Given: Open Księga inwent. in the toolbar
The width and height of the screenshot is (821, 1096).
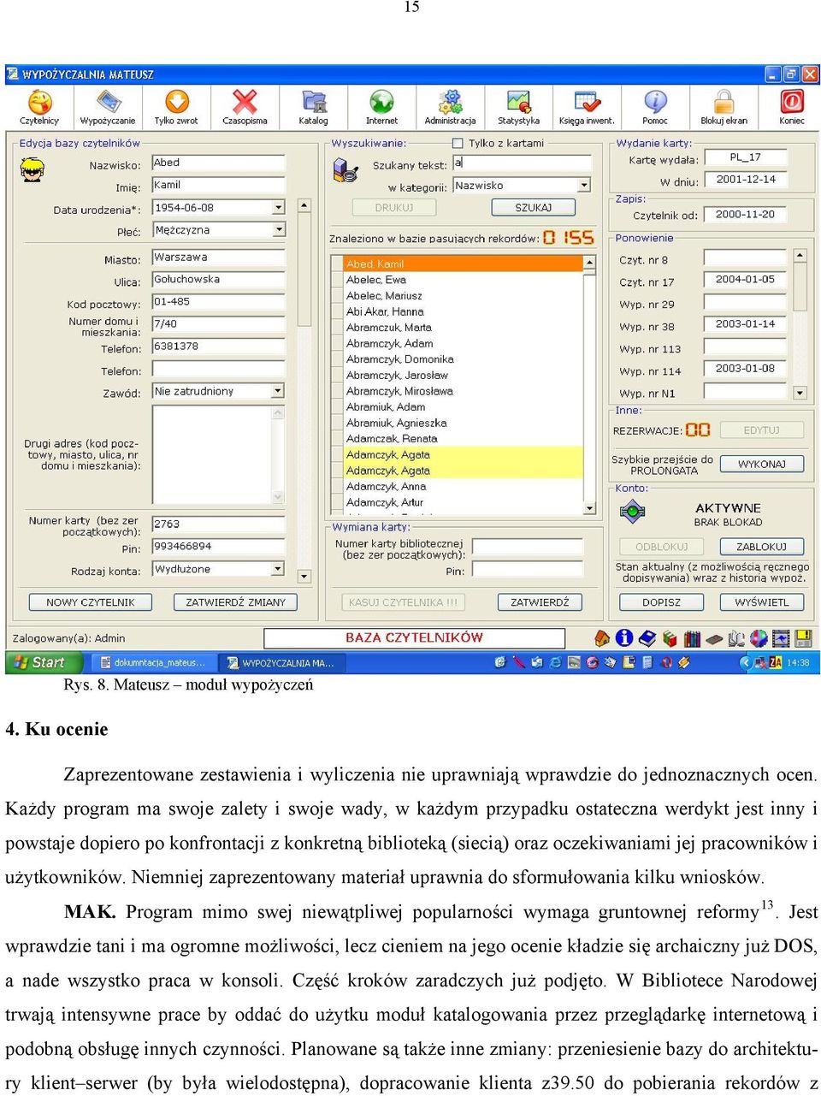Looking at the screenshot, I should point(587,108).
